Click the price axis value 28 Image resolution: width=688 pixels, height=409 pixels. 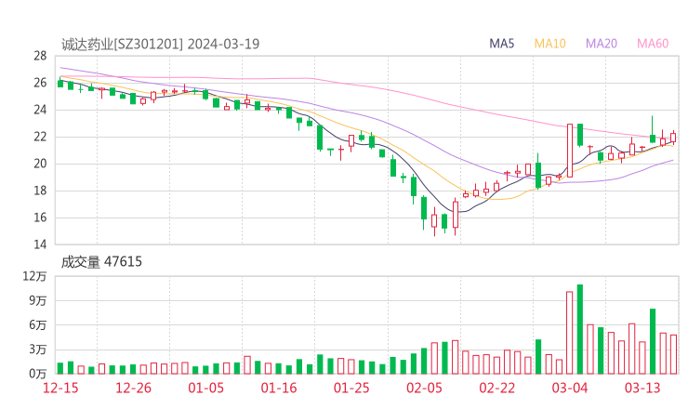coord(40,56)
